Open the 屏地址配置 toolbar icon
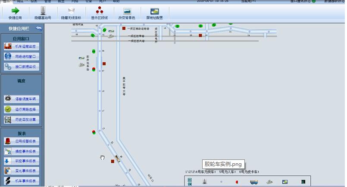347x187 pixels. tap(154, 13)
